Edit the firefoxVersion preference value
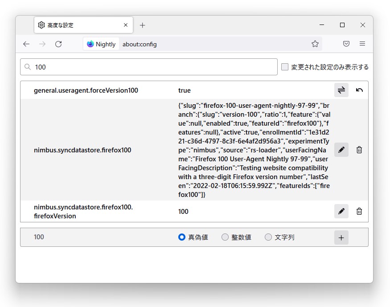This screenshot has height=307, width=390. 341,211
